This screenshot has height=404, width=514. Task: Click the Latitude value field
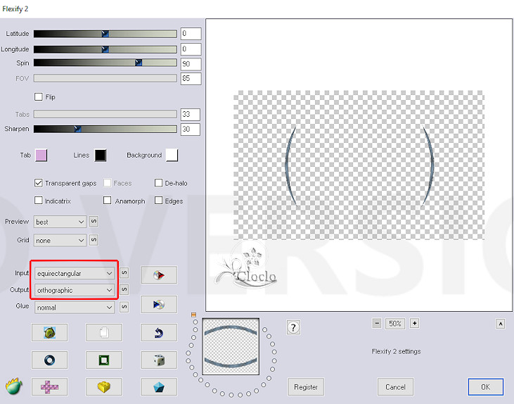pos(191,34)
